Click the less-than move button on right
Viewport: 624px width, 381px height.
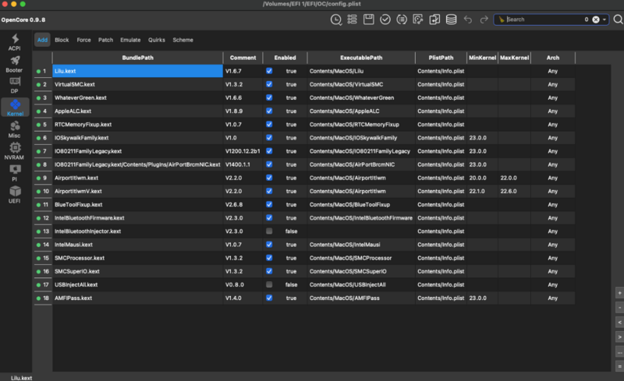pyautogui.click(x=619, y=322)
